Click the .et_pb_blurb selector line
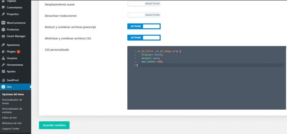The image size is (287, 134). pos(159,51)
